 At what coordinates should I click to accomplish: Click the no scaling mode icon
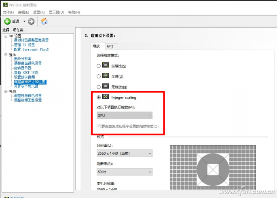[106, 86]
